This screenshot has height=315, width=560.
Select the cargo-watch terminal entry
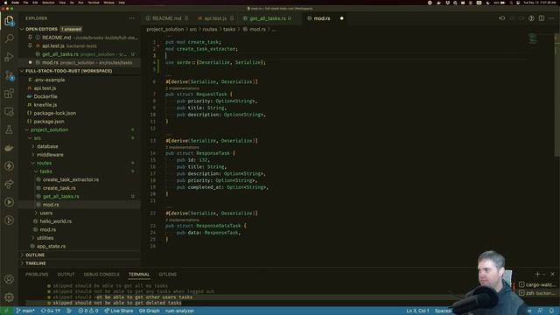click(x=536, y=284)
